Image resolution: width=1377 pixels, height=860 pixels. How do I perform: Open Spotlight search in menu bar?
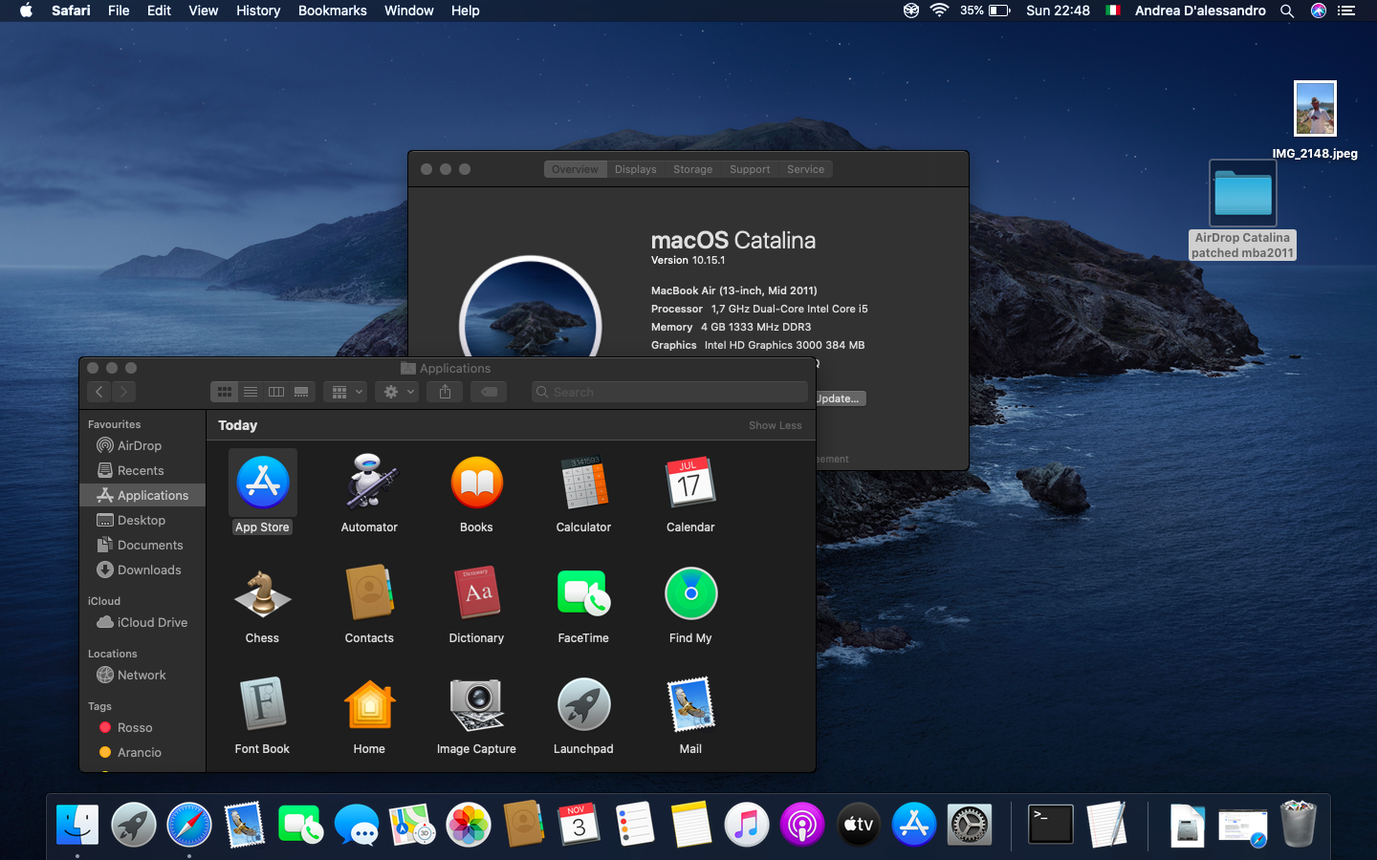tap(1287, 11)
